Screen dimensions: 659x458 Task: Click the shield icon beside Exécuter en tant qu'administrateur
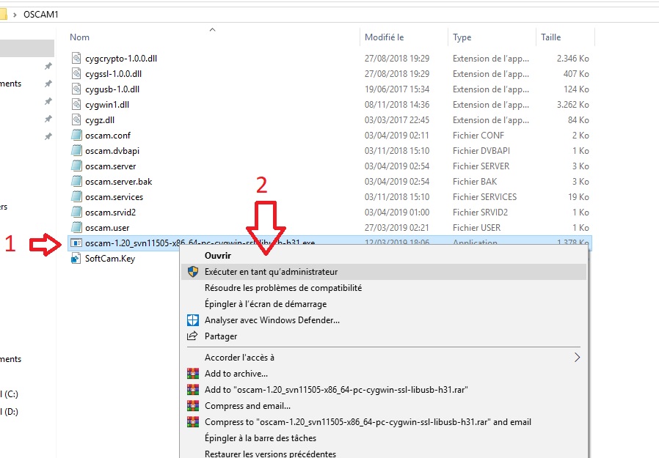pyautogui.click(x=192, y=272)
